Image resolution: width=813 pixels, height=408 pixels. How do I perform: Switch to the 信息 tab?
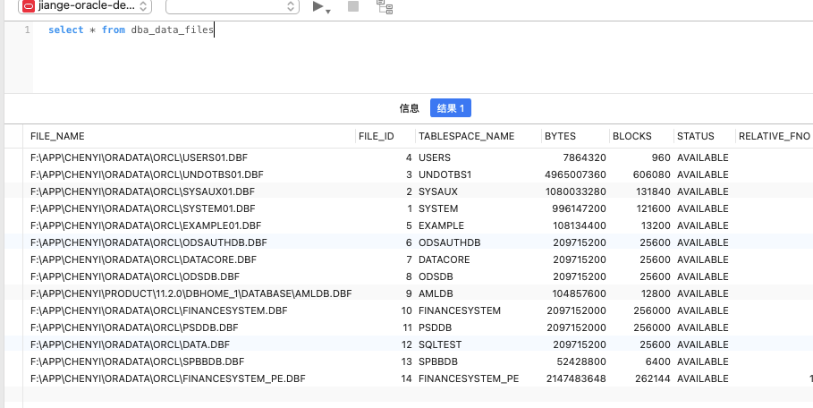pyautogui.click(x=410, y=108)
